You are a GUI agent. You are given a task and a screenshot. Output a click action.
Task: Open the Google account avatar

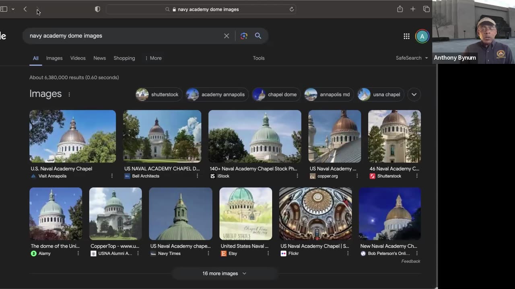(422, 36)
